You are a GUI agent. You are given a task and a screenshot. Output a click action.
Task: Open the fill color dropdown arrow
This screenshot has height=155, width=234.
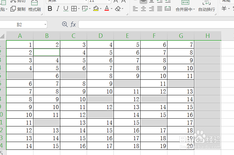pos(101,9)
